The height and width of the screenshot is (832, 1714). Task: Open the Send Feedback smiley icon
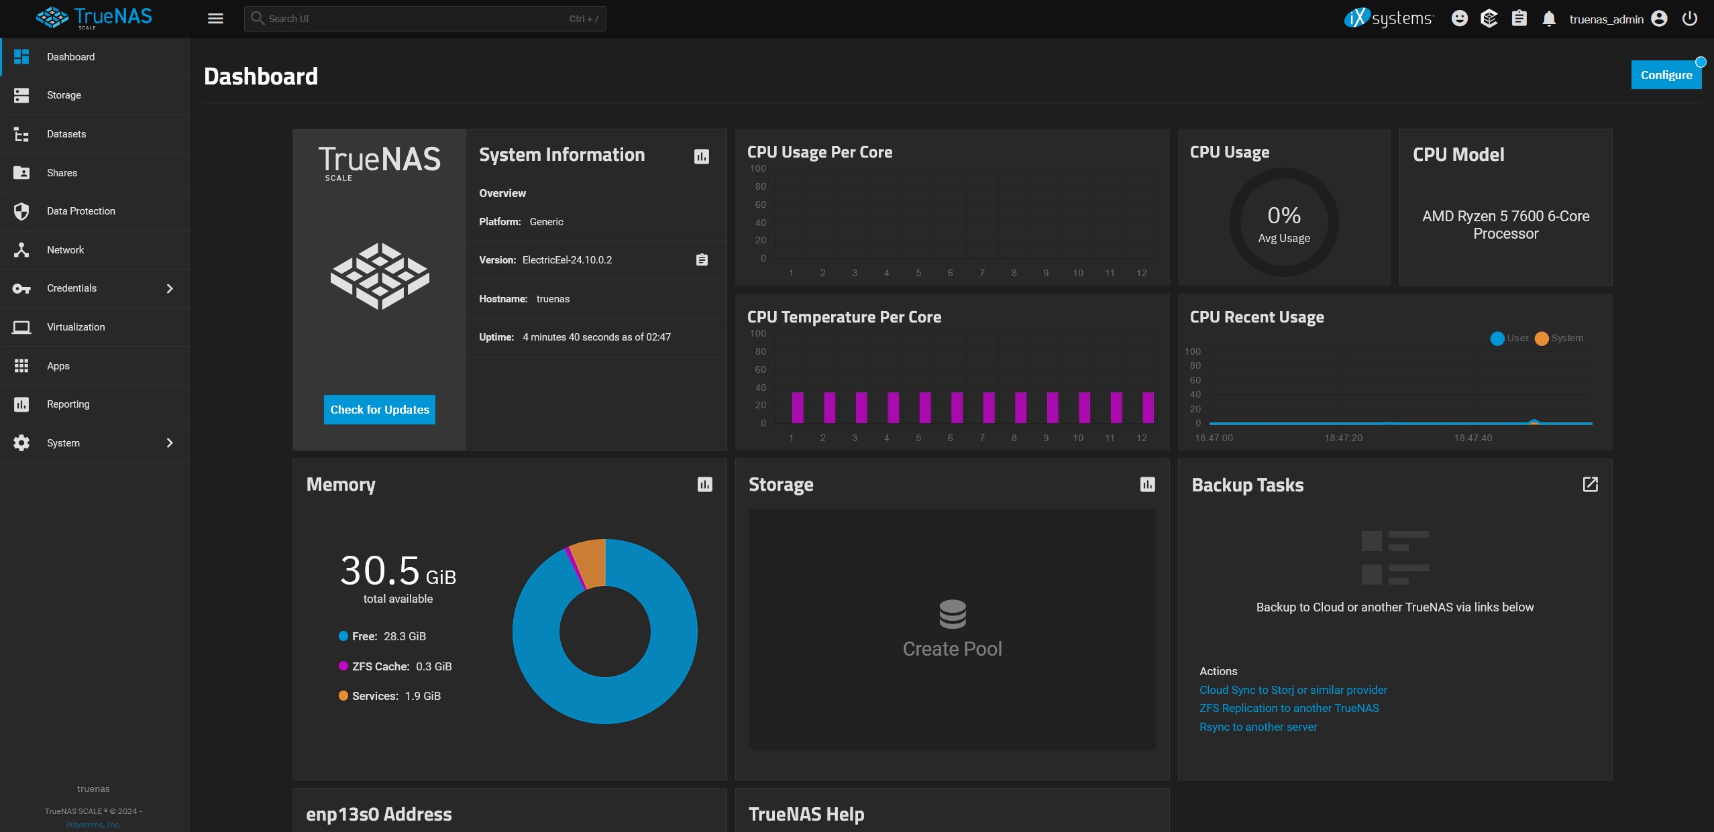click(x=1459, y=19)
